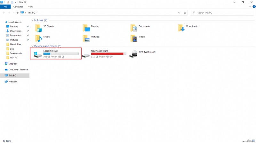
Task: Open the View ribbon tab
Action: [x=30, y=7]
